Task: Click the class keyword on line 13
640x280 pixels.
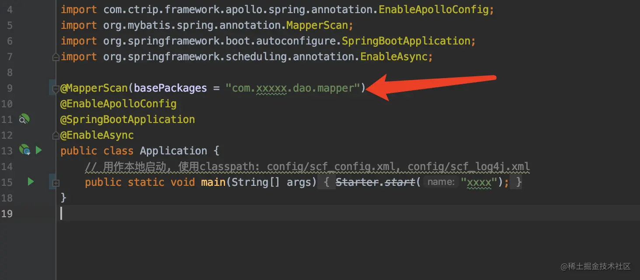Action: click(x=118, y=151)
